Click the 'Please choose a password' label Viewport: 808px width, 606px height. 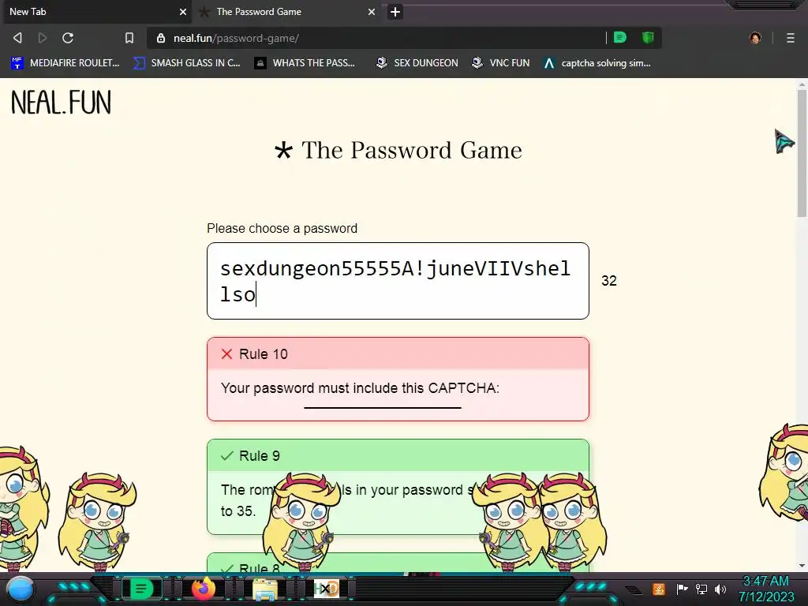282,228
